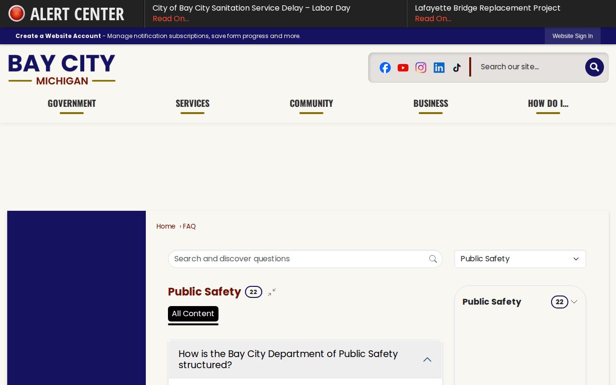The image size is (616, 385).
Task: Select the All Content tab
Action: pos(193,314)
